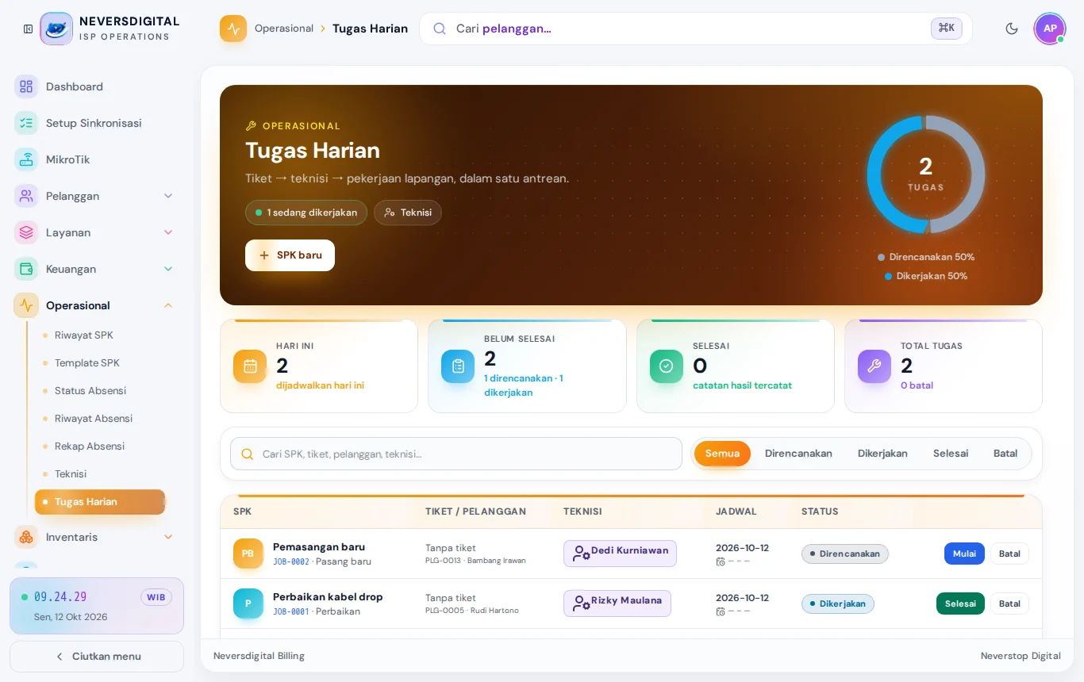Click the Setup Sinkronisasi checklist icon
The height and width of the screenshot is (682, 1084).
click(x=26, y=123)
